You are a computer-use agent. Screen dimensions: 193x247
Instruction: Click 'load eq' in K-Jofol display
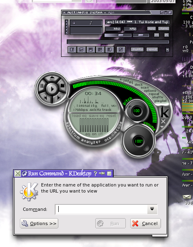79,116
